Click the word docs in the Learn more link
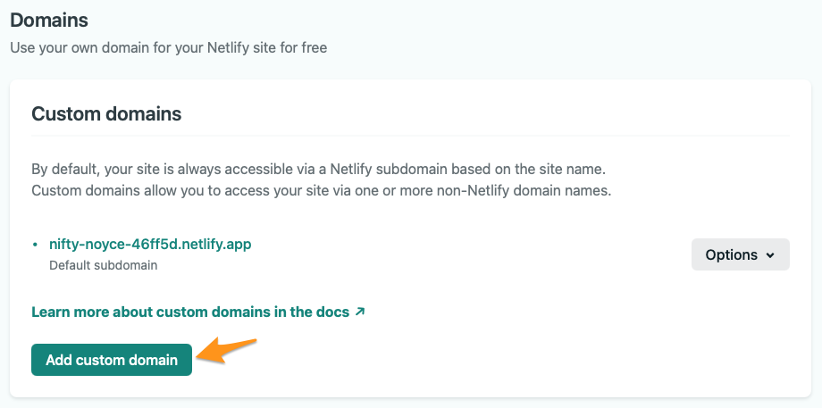 point(332,312)
